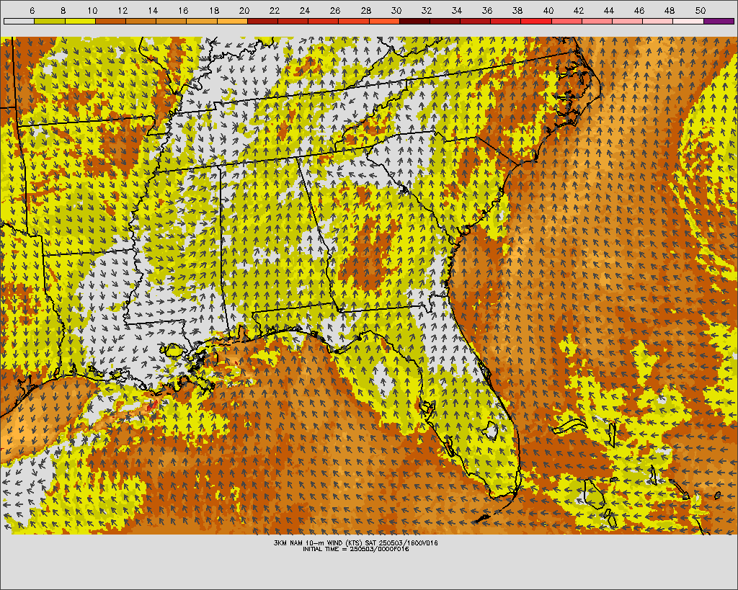Click the legend swatch between 26 and 28
Viewport: 738px width, 590px height.
354,21
